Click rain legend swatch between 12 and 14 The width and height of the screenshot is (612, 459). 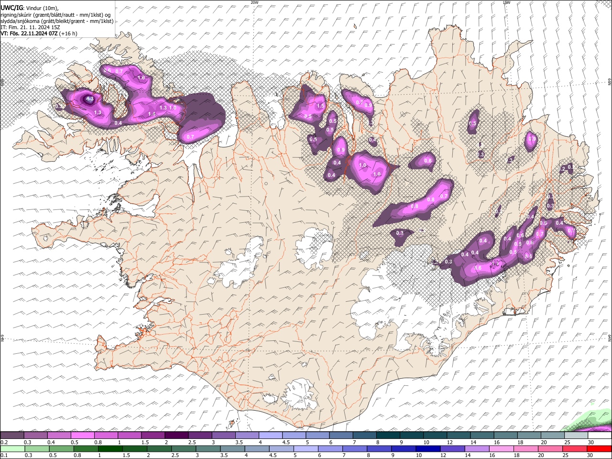(x=452, y=448)
